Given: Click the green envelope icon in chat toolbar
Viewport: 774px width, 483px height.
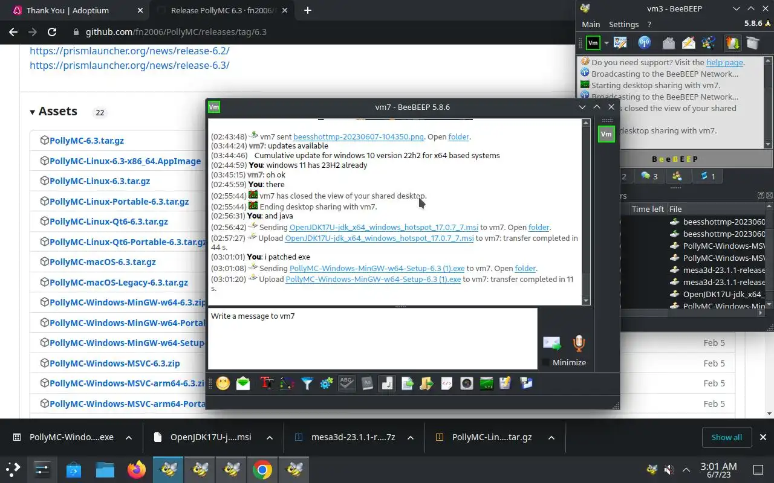Looking at the screenshot, I should 243,383.
